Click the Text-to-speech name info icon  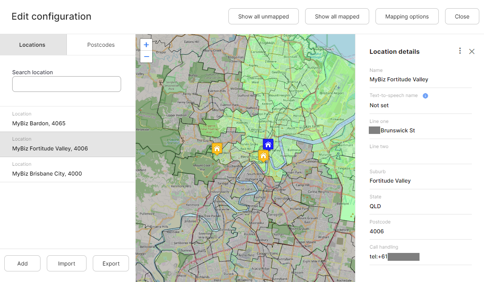click(x=425, y=95)
